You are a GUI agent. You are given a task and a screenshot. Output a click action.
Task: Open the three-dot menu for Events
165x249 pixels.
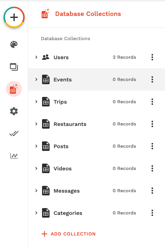tap(152, 79)
